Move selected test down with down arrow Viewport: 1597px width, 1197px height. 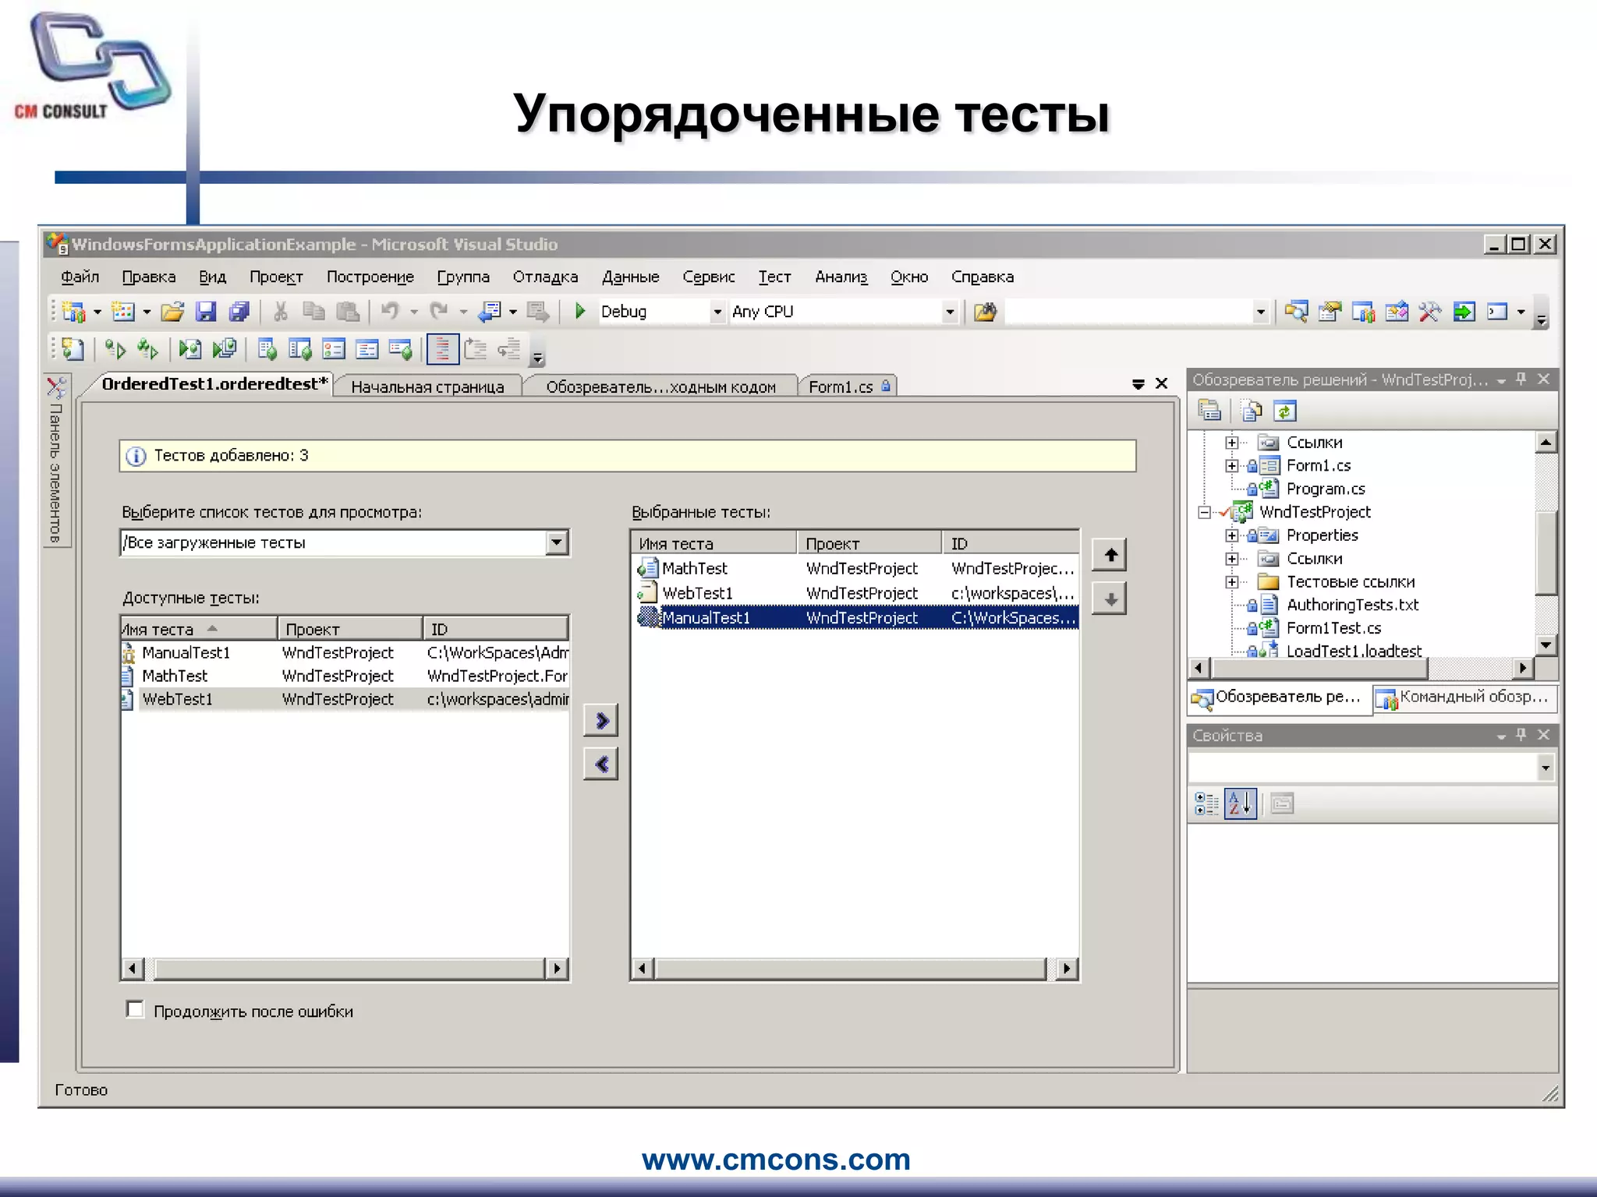[1110, 598]
